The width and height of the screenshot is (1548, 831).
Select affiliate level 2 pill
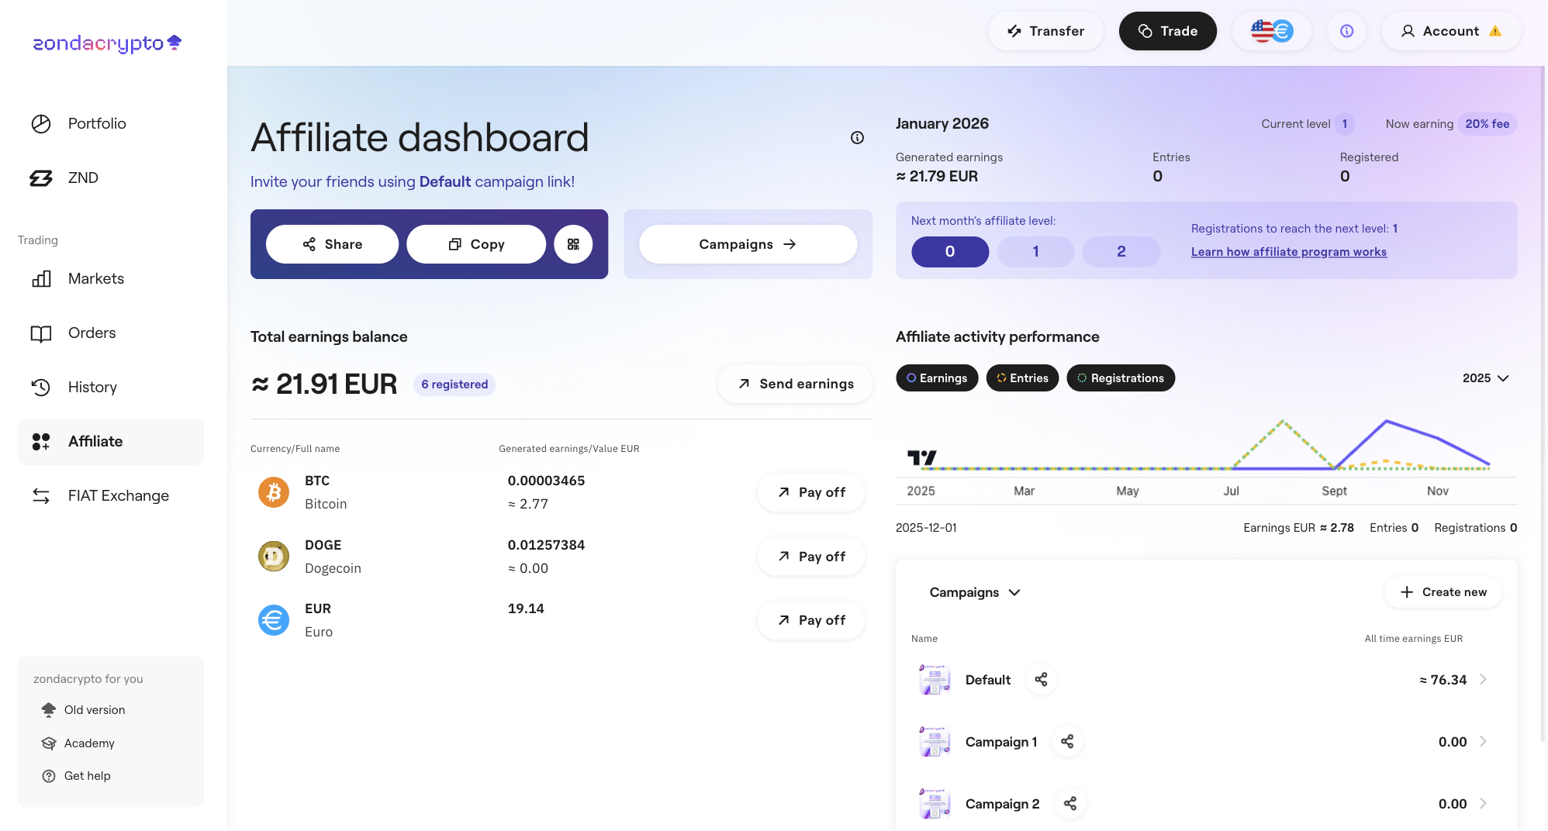(1121, 252)
